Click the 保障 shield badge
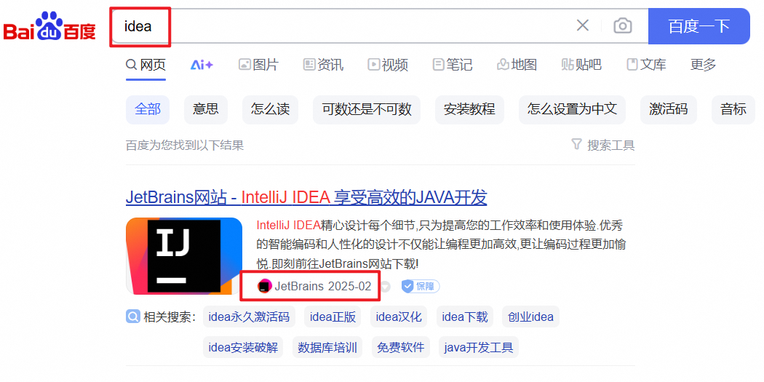The width and height of the screenshot is (764, 382). coord(420,286)
